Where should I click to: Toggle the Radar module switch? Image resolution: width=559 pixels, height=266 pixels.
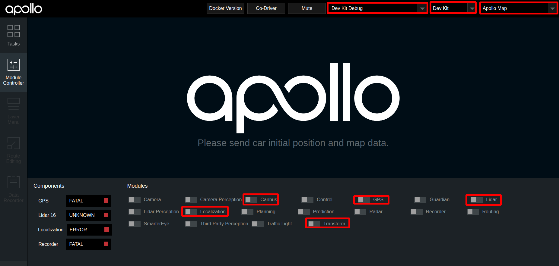pos(360,212)
